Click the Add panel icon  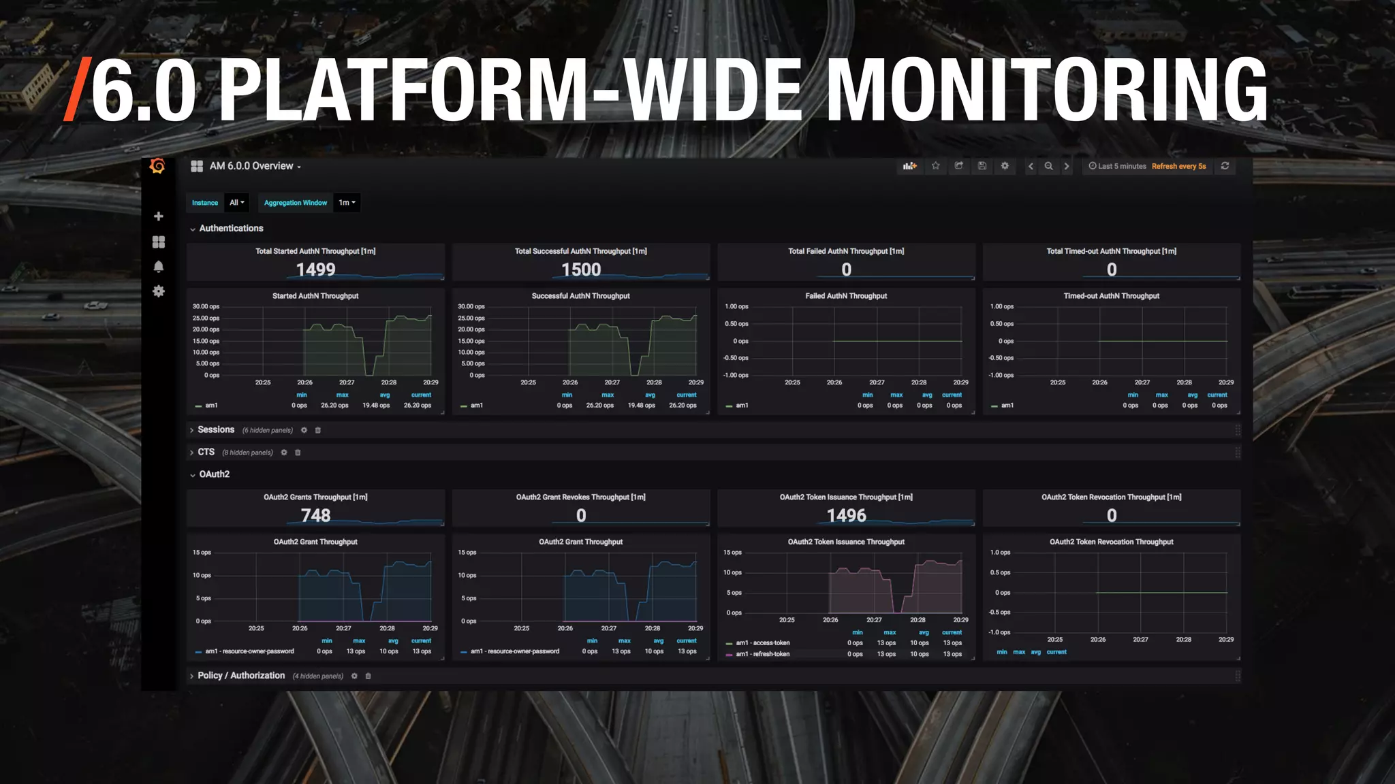pos(910,166)
